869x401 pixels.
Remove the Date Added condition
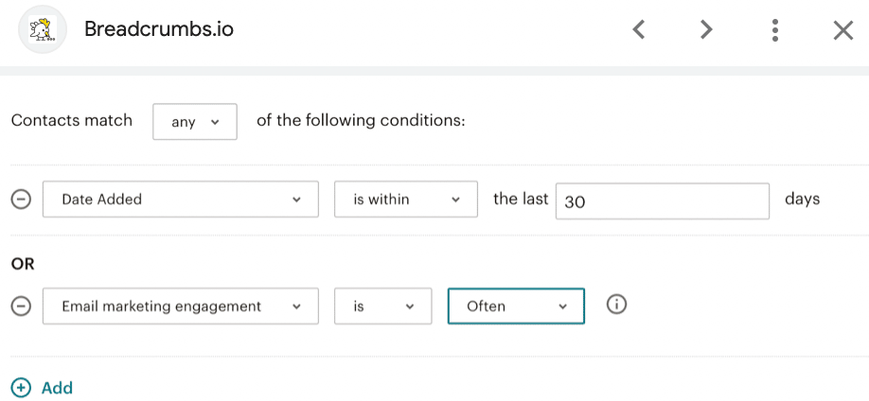pos(21,200)
